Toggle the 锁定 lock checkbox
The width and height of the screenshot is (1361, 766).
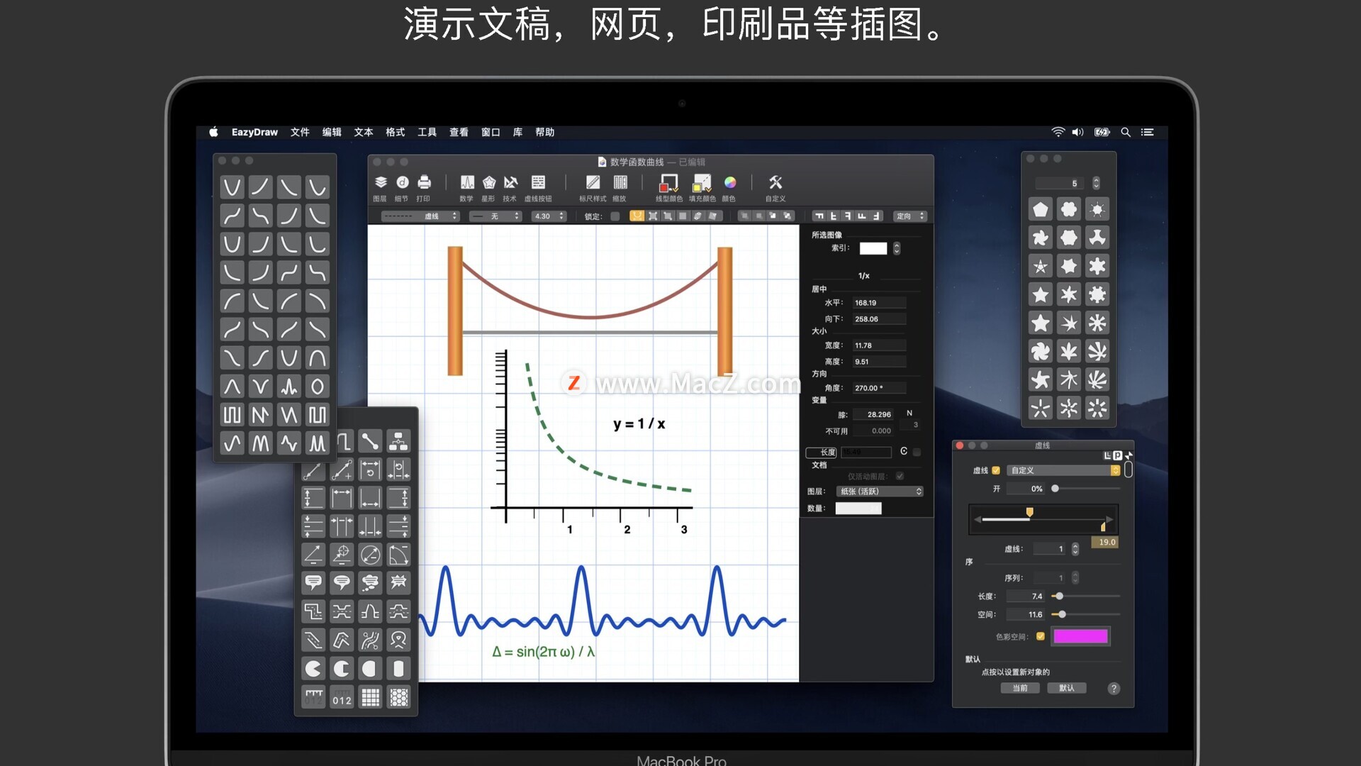(x=615, y=216)
